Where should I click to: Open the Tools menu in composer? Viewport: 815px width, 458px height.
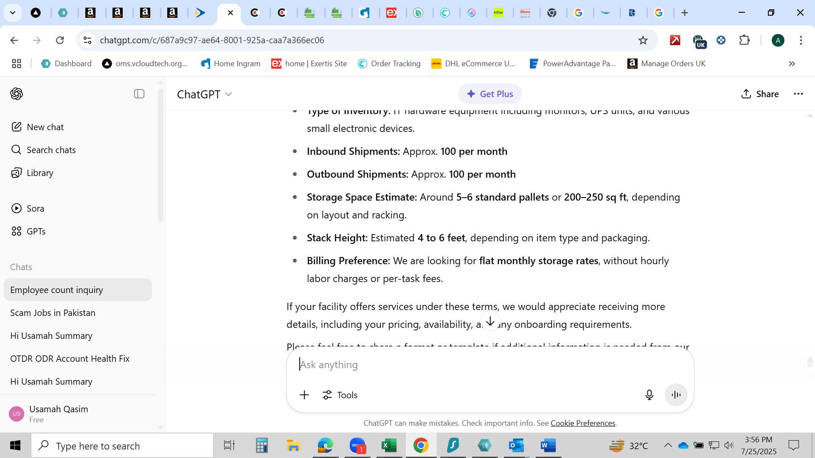click(340, 395)
